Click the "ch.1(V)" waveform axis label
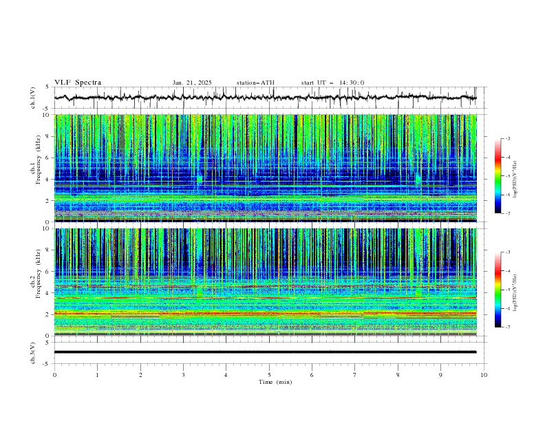This screenshot has width=545, height=421. coord(33,98)
